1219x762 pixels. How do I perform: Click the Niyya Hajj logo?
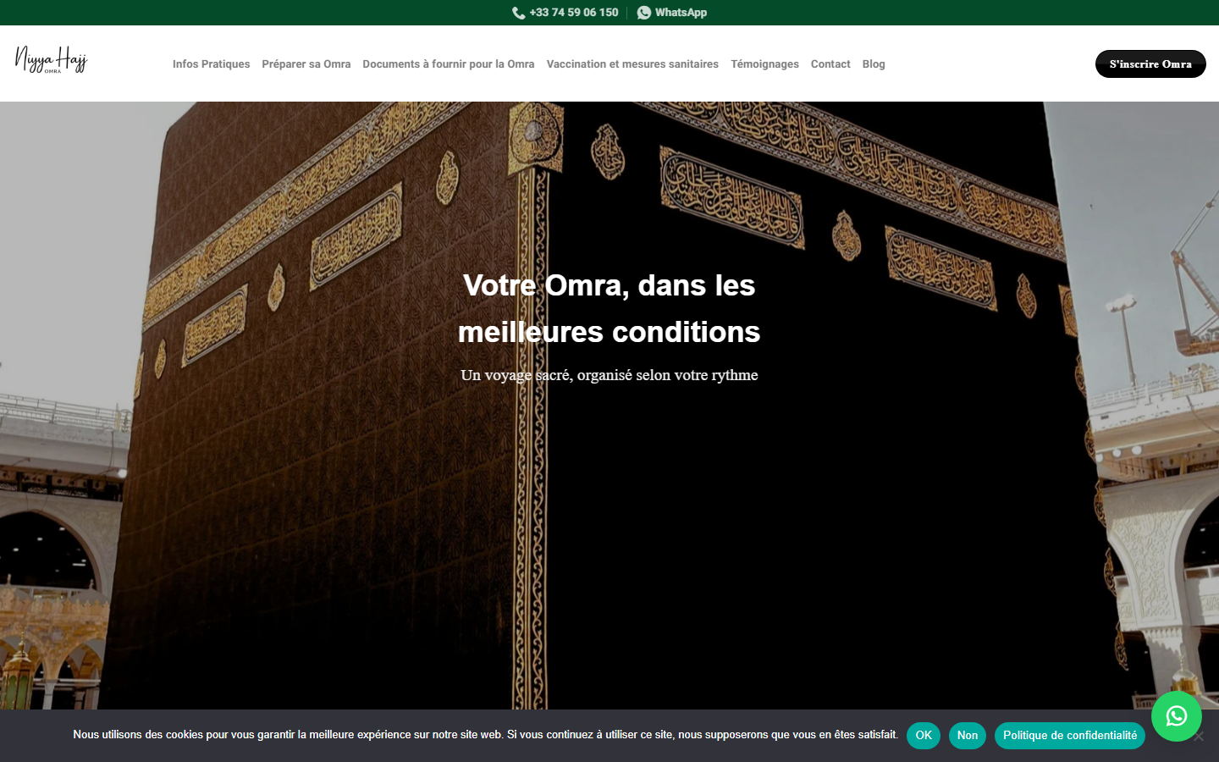(x=52, y=60)
